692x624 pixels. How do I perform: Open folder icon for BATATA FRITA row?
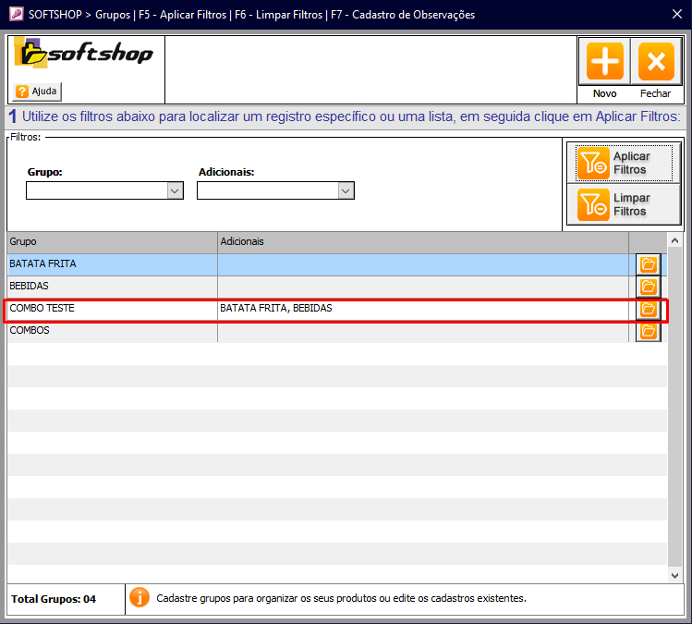[x=649, y=265]
